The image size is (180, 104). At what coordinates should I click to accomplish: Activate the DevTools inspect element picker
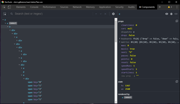4,7
